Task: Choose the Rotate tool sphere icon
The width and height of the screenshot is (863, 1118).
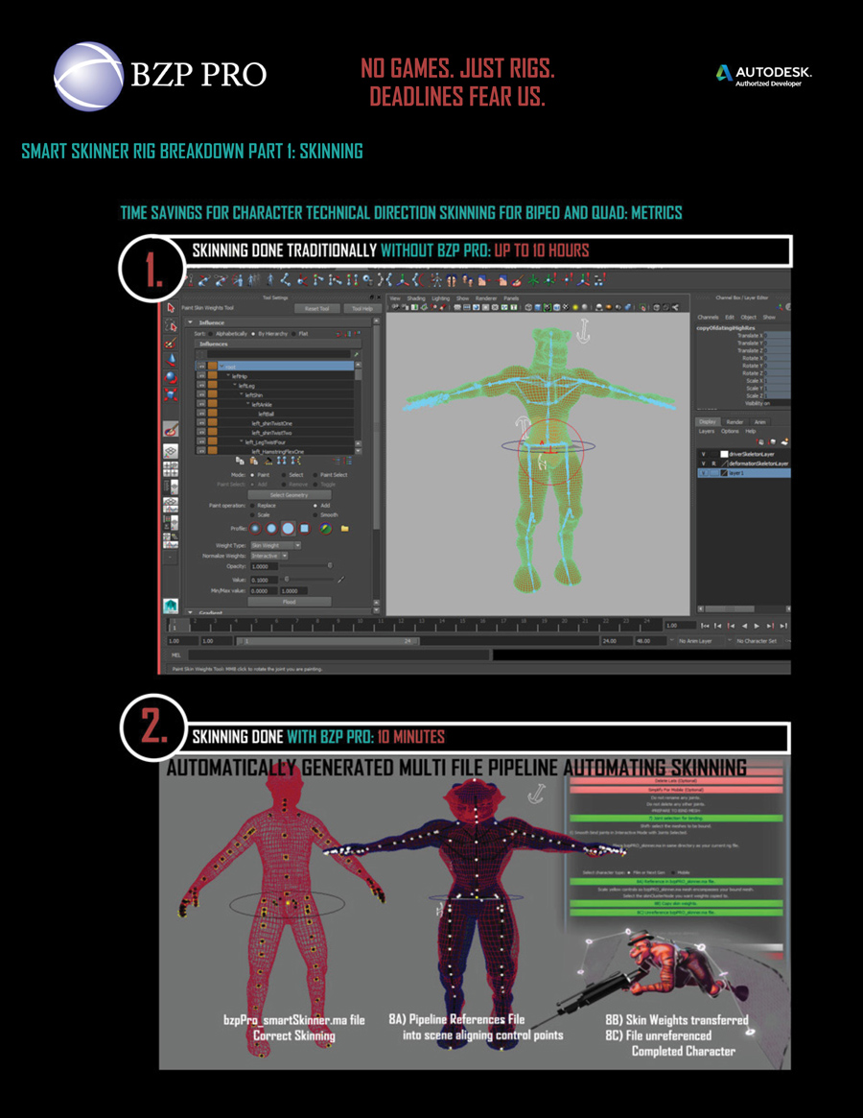Action: point(171,377)
